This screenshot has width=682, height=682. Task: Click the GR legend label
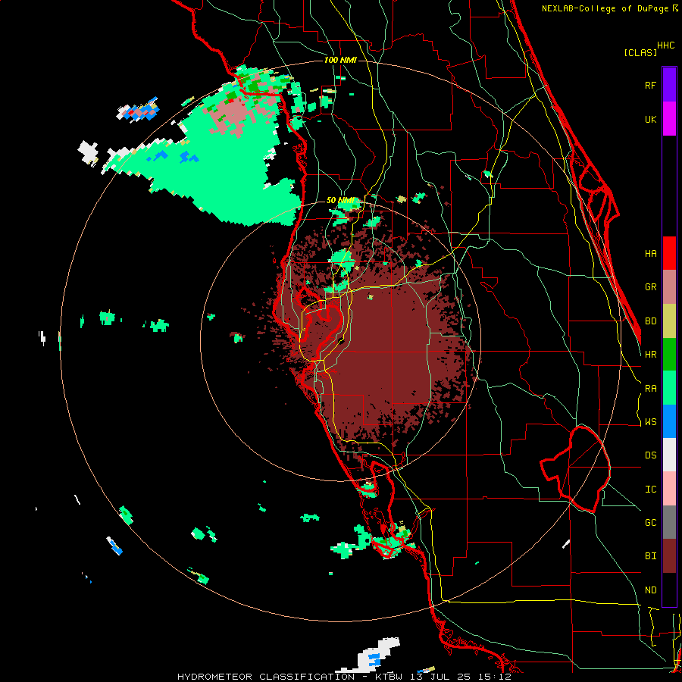click(650, 287)
